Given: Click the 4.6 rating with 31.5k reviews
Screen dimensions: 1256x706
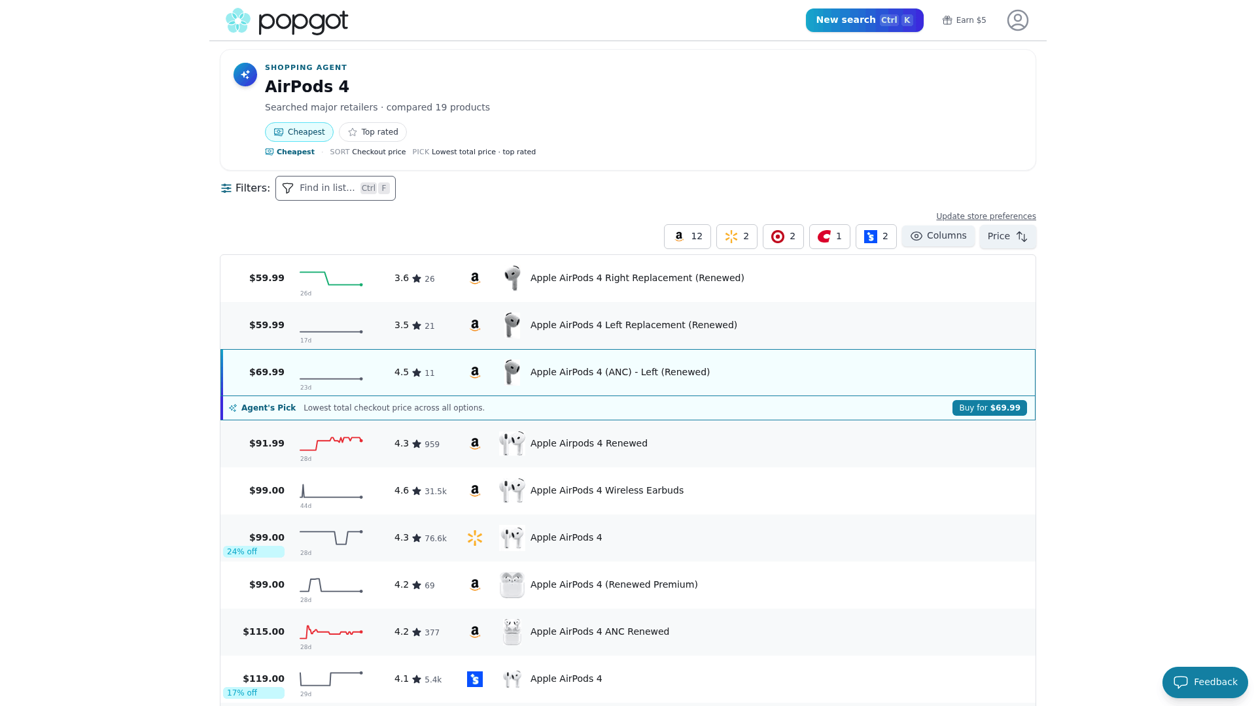Looking at the screenshot, I should pos(420,491).
